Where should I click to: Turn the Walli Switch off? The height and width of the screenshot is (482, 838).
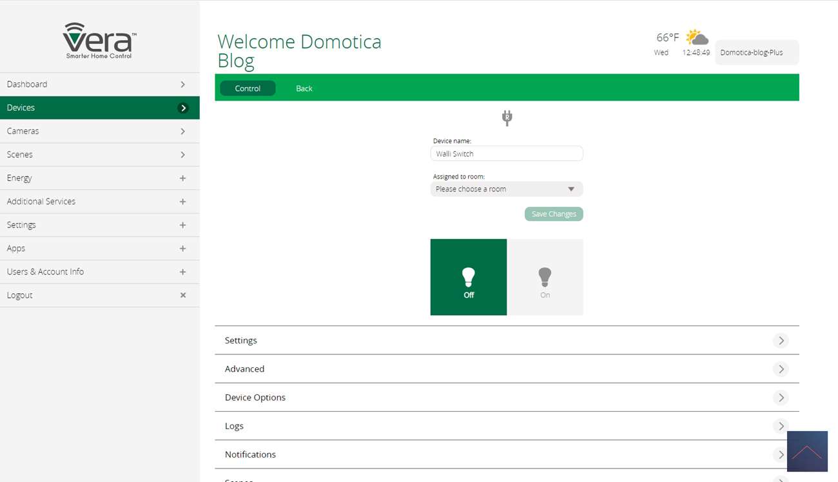[x=469, y=277]
